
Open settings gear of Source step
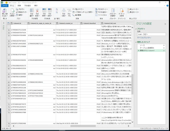[164, 45]
